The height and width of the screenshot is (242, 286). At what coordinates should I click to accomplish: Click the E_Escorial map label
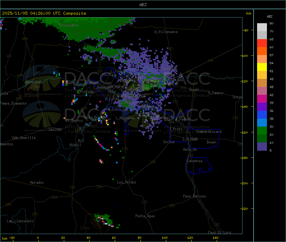[x=118, y=109]
